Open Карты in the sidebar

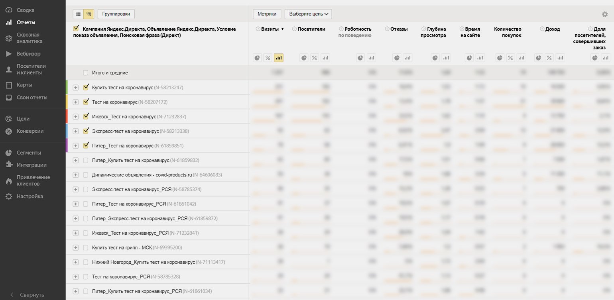pyautogui.click(x=24, y=85)
